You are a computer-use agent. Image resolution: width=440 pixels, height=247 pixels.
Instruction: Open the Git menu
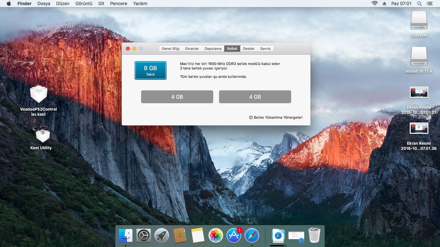point(101,4)
